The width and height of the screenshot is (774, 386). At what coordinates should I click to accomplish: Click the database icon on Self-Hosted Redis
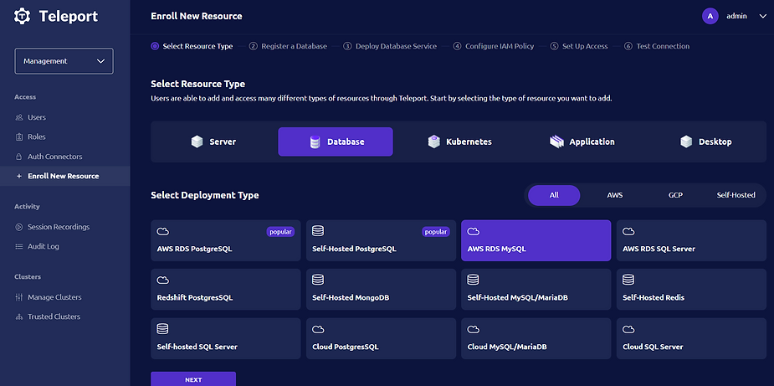pos(628,280)
